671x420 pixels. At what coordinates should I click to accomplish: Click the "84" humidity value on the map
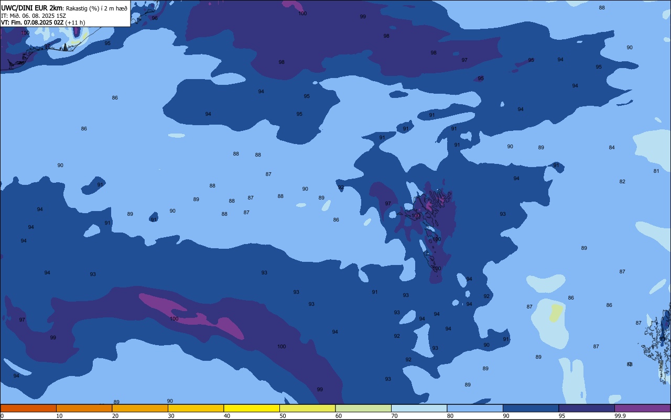pyautogui.click(x=612, y=148)
